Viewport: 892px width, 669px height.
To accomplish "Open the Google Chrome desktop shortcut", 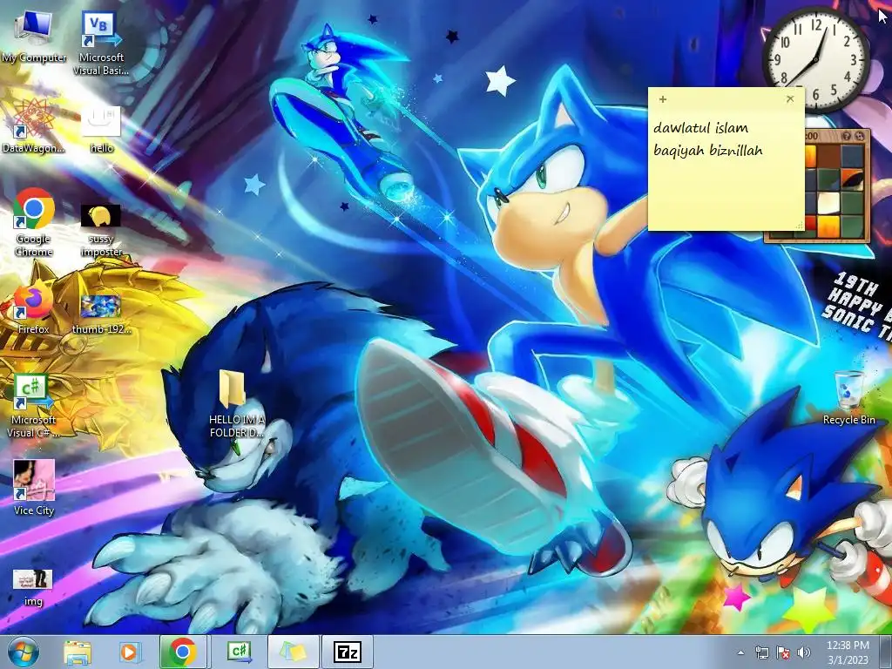I will click(33, 223).
